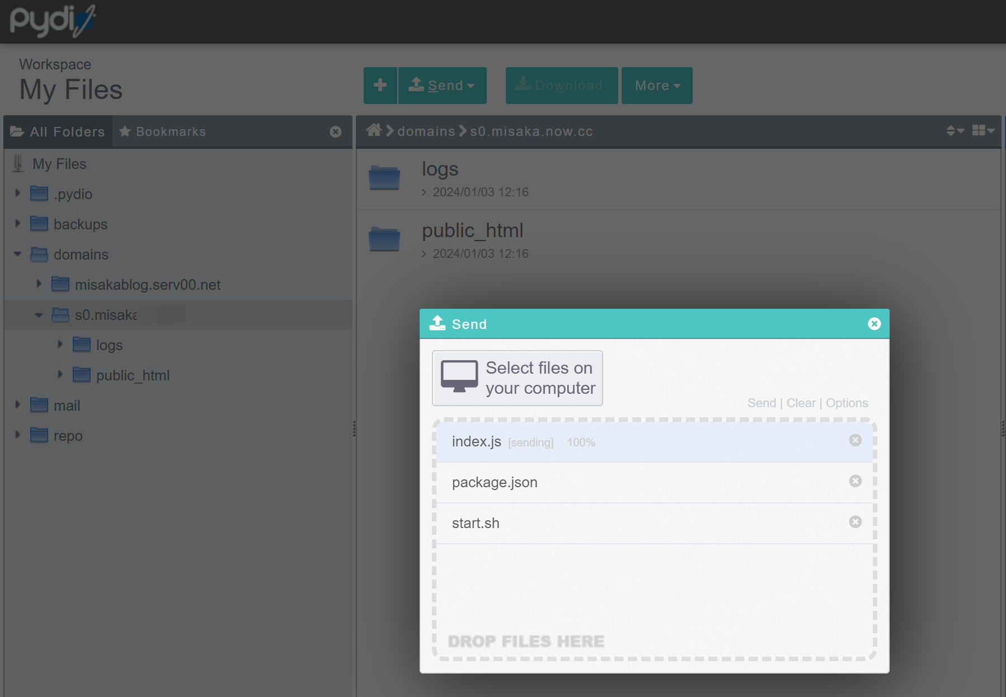Collapse the domains folder in tree
The height and width of the screenshot is (697, 1006).
(x=18, y=254)
